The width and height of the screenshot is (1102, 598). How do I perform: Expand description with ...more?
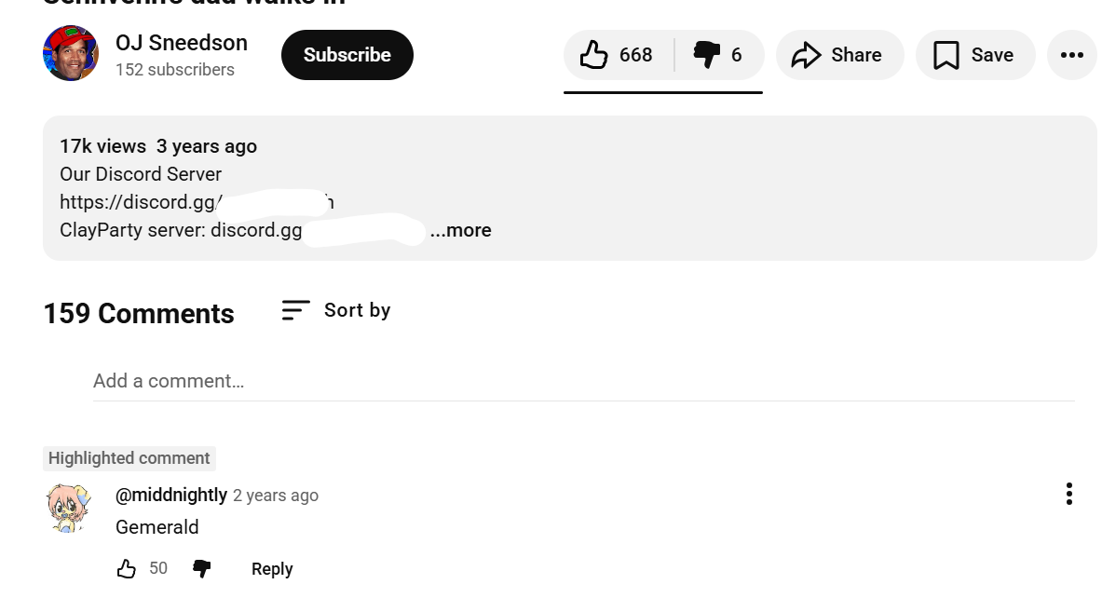point(461,230)
